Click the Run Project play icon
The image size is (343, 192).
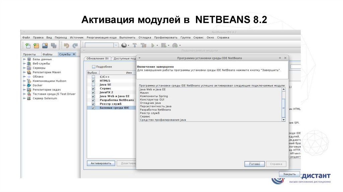point(153,45)
